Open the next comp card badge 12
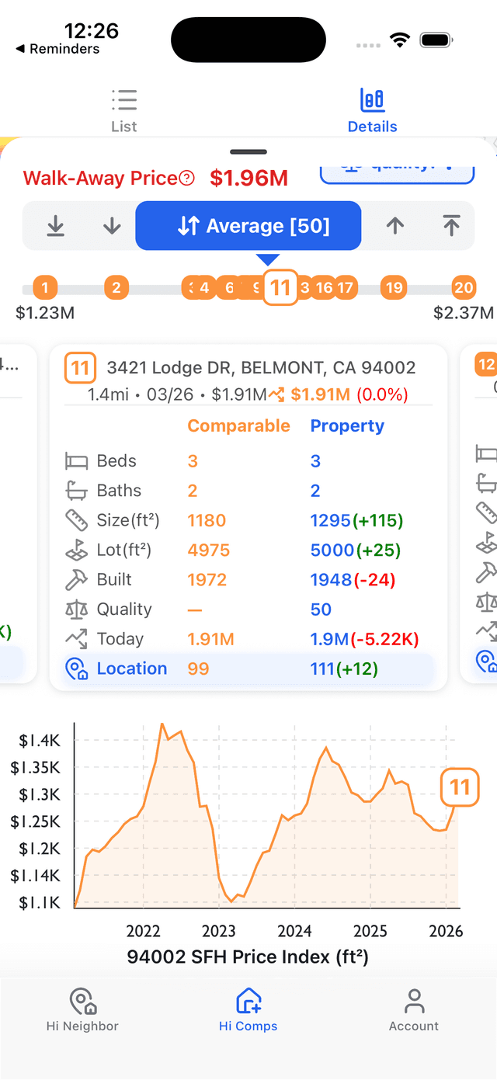 coord(486,366)
